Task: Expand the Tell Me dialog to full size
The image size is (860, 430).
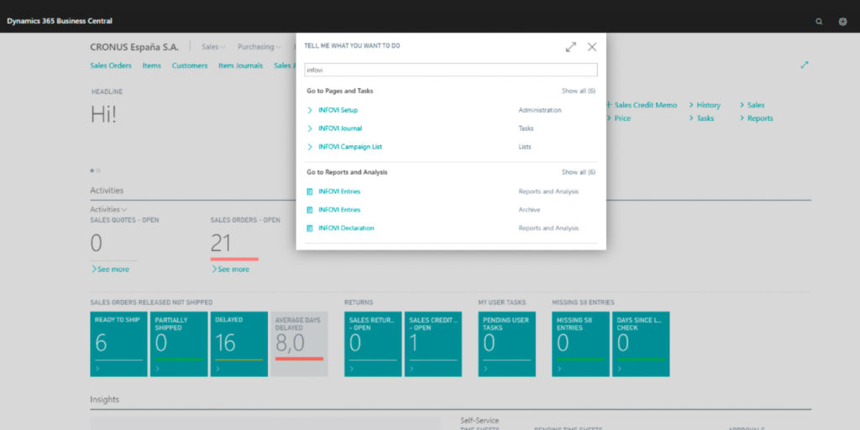Action: pos(571,47)
